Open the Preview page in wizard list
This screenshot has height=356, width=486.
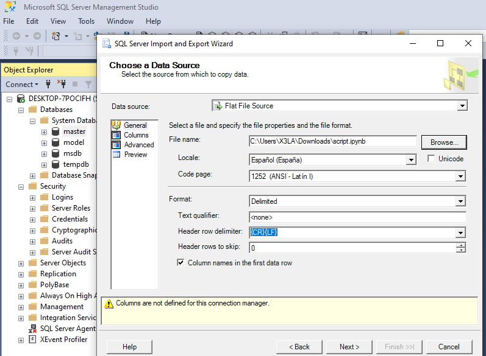[x=135, y=155]
